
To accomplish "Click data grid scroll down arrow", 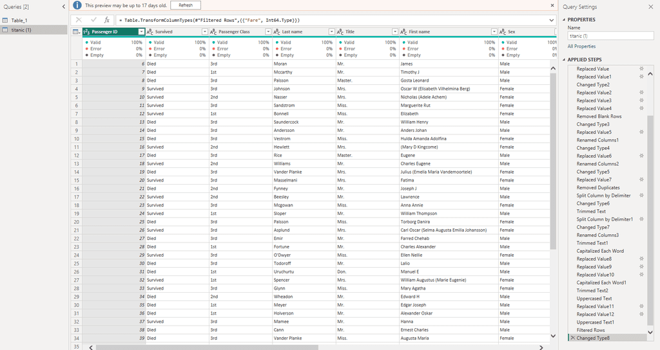I will click(x=553, y=336).
